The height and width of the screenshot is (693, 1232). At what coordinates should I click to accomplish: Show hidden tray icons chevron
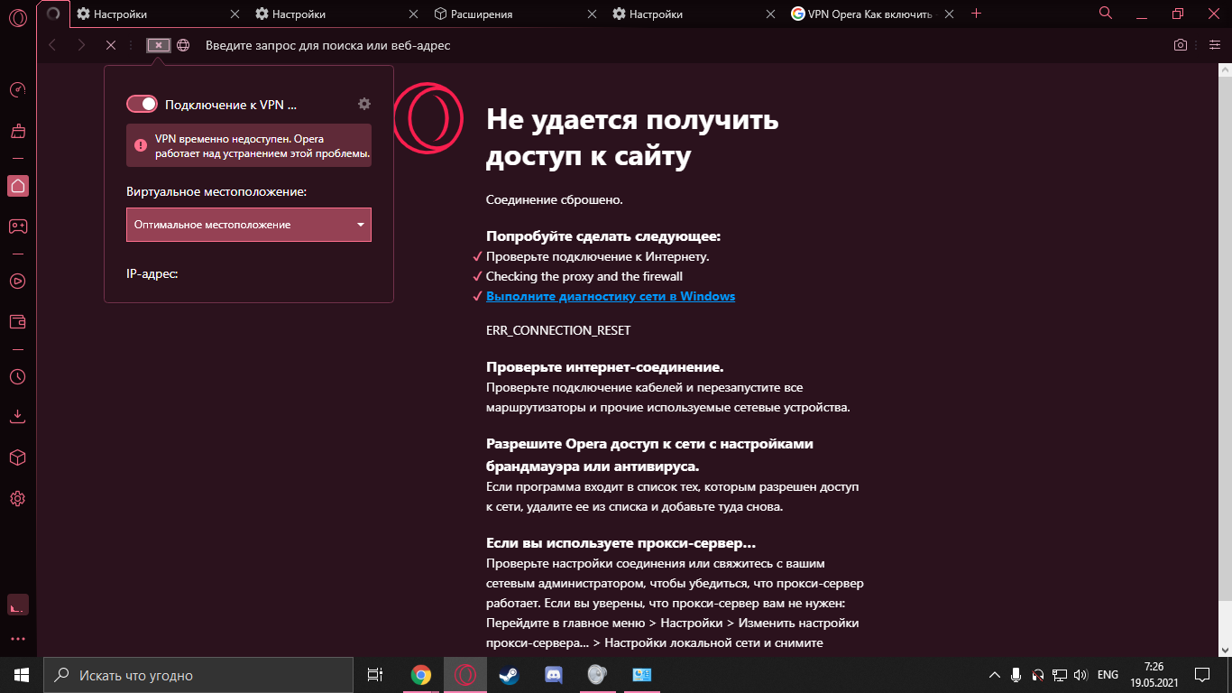click(x=995, y=675)
